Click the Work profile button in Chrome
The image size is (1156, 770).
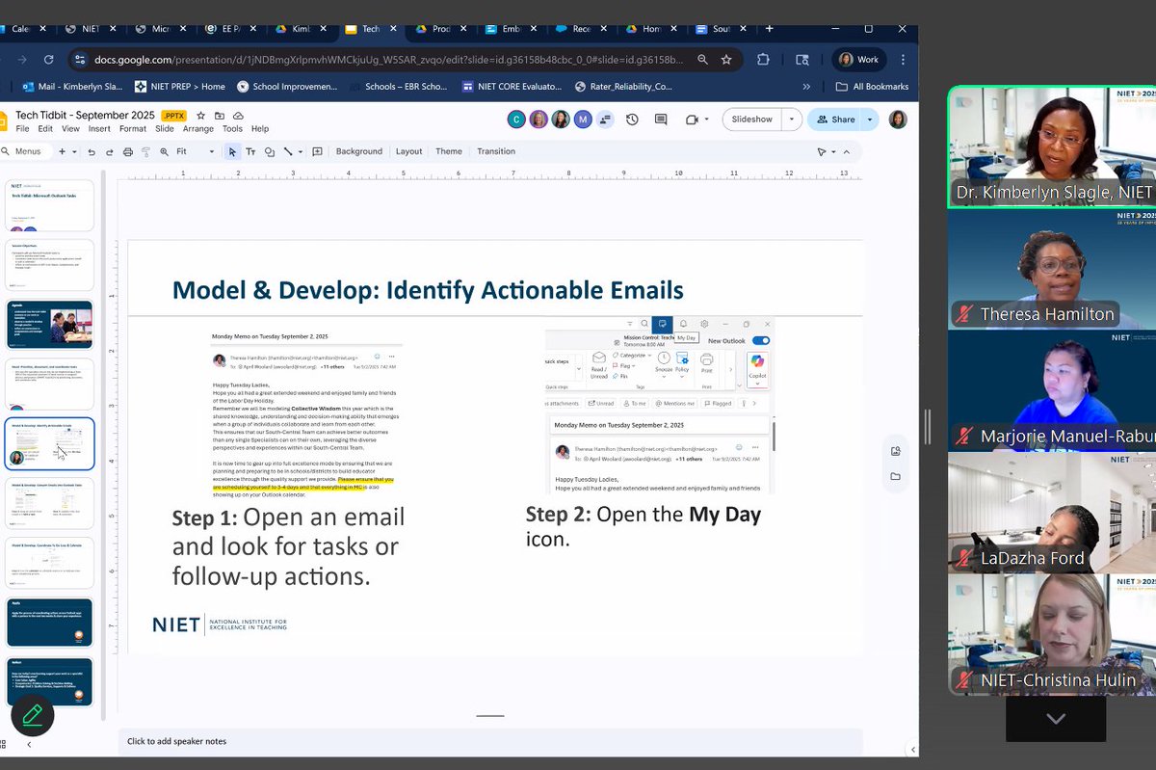point(858,60)
